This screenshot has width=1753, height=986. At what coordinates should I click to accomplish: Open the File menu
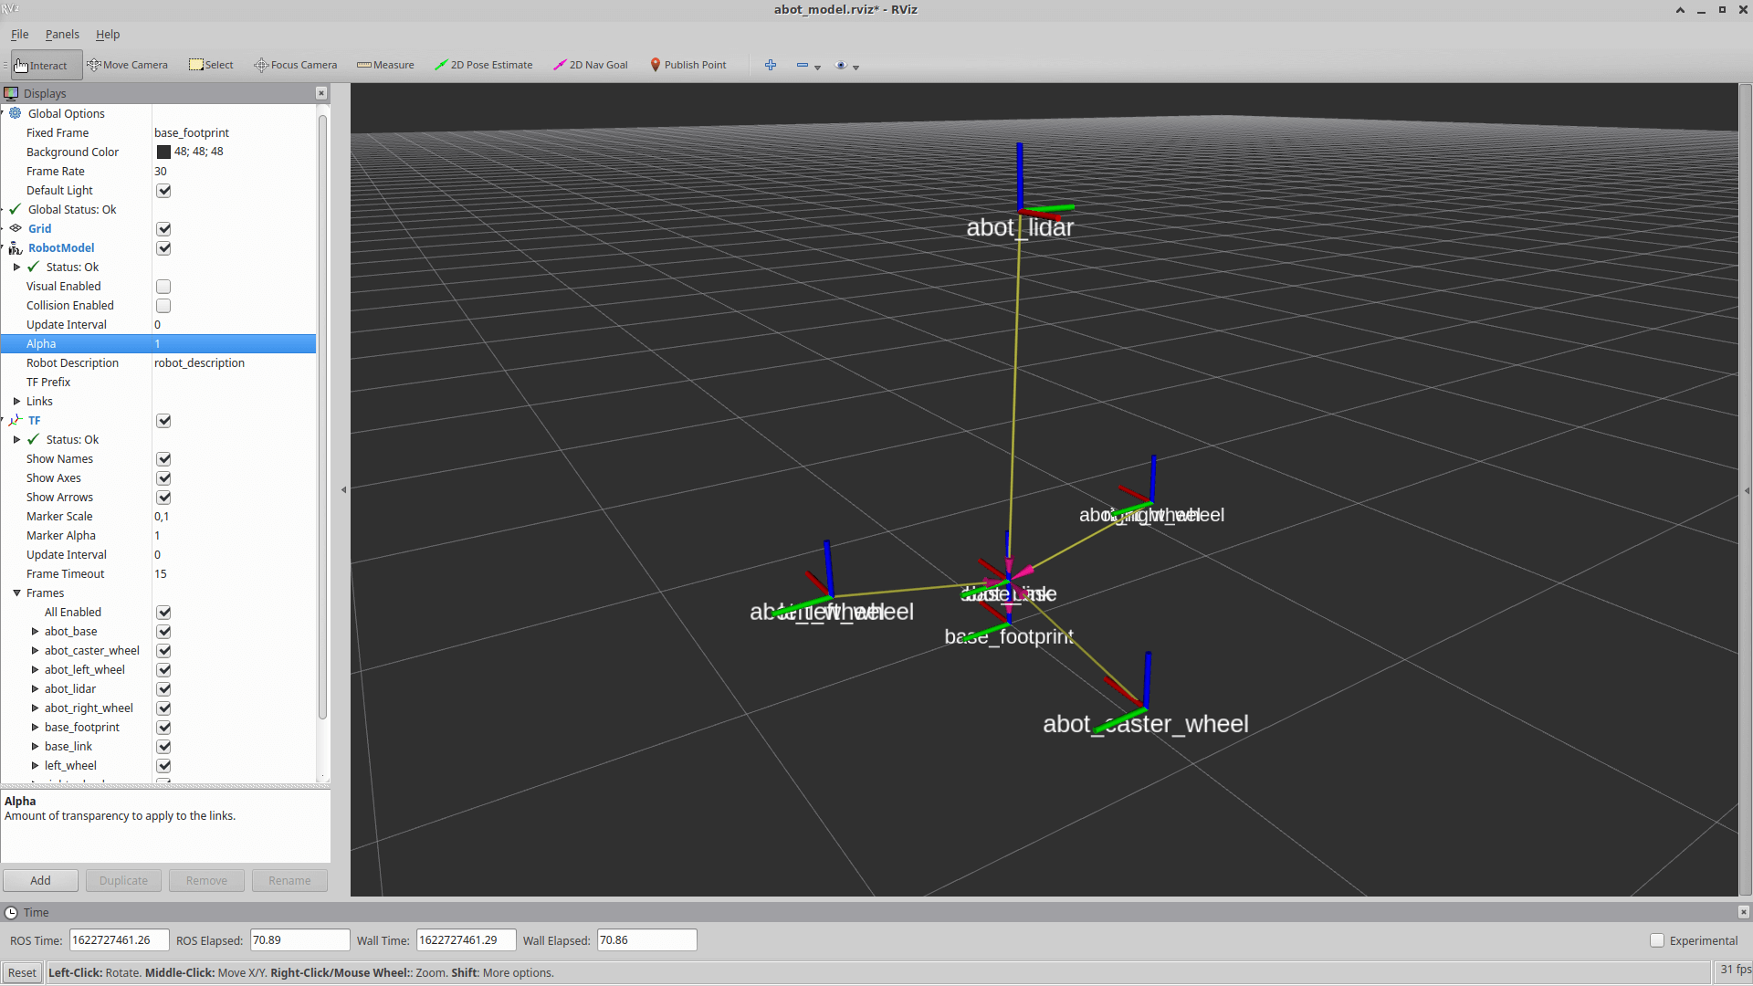pyautogui.click(x=19, y=34)
